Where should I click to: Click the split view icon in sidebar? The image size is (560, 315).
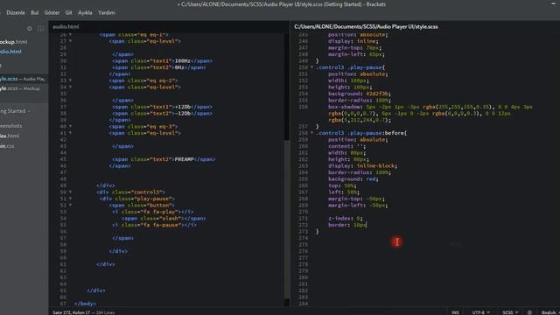41,29
